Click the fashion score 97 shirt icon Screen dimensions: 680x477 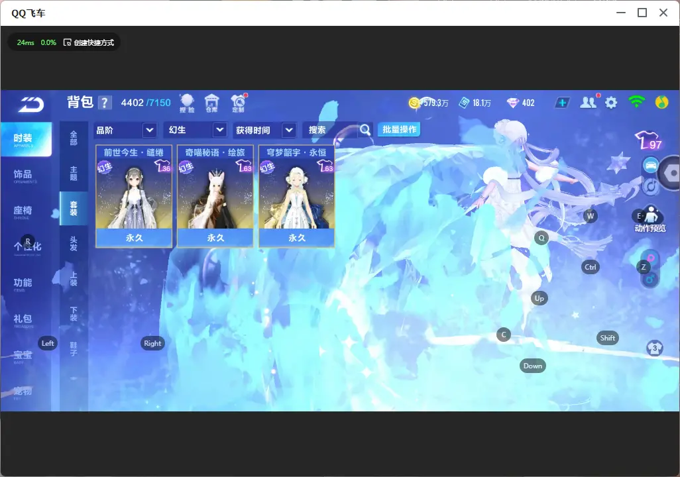[x=648, y=140]
